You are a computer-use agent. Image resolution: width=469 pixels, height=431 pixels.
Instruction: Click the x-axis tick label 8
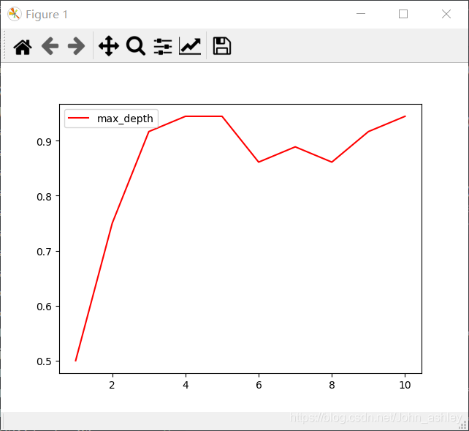332,385
